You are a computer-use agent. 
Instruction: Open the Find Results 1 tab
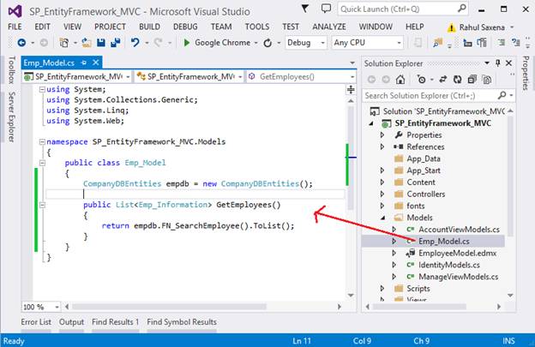tap(116, 322)
